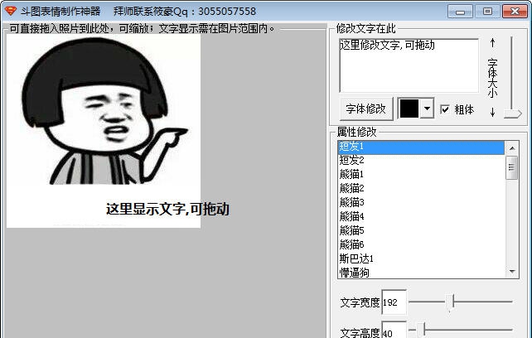Select 熊猫4 in the list

tap(421, 216)
